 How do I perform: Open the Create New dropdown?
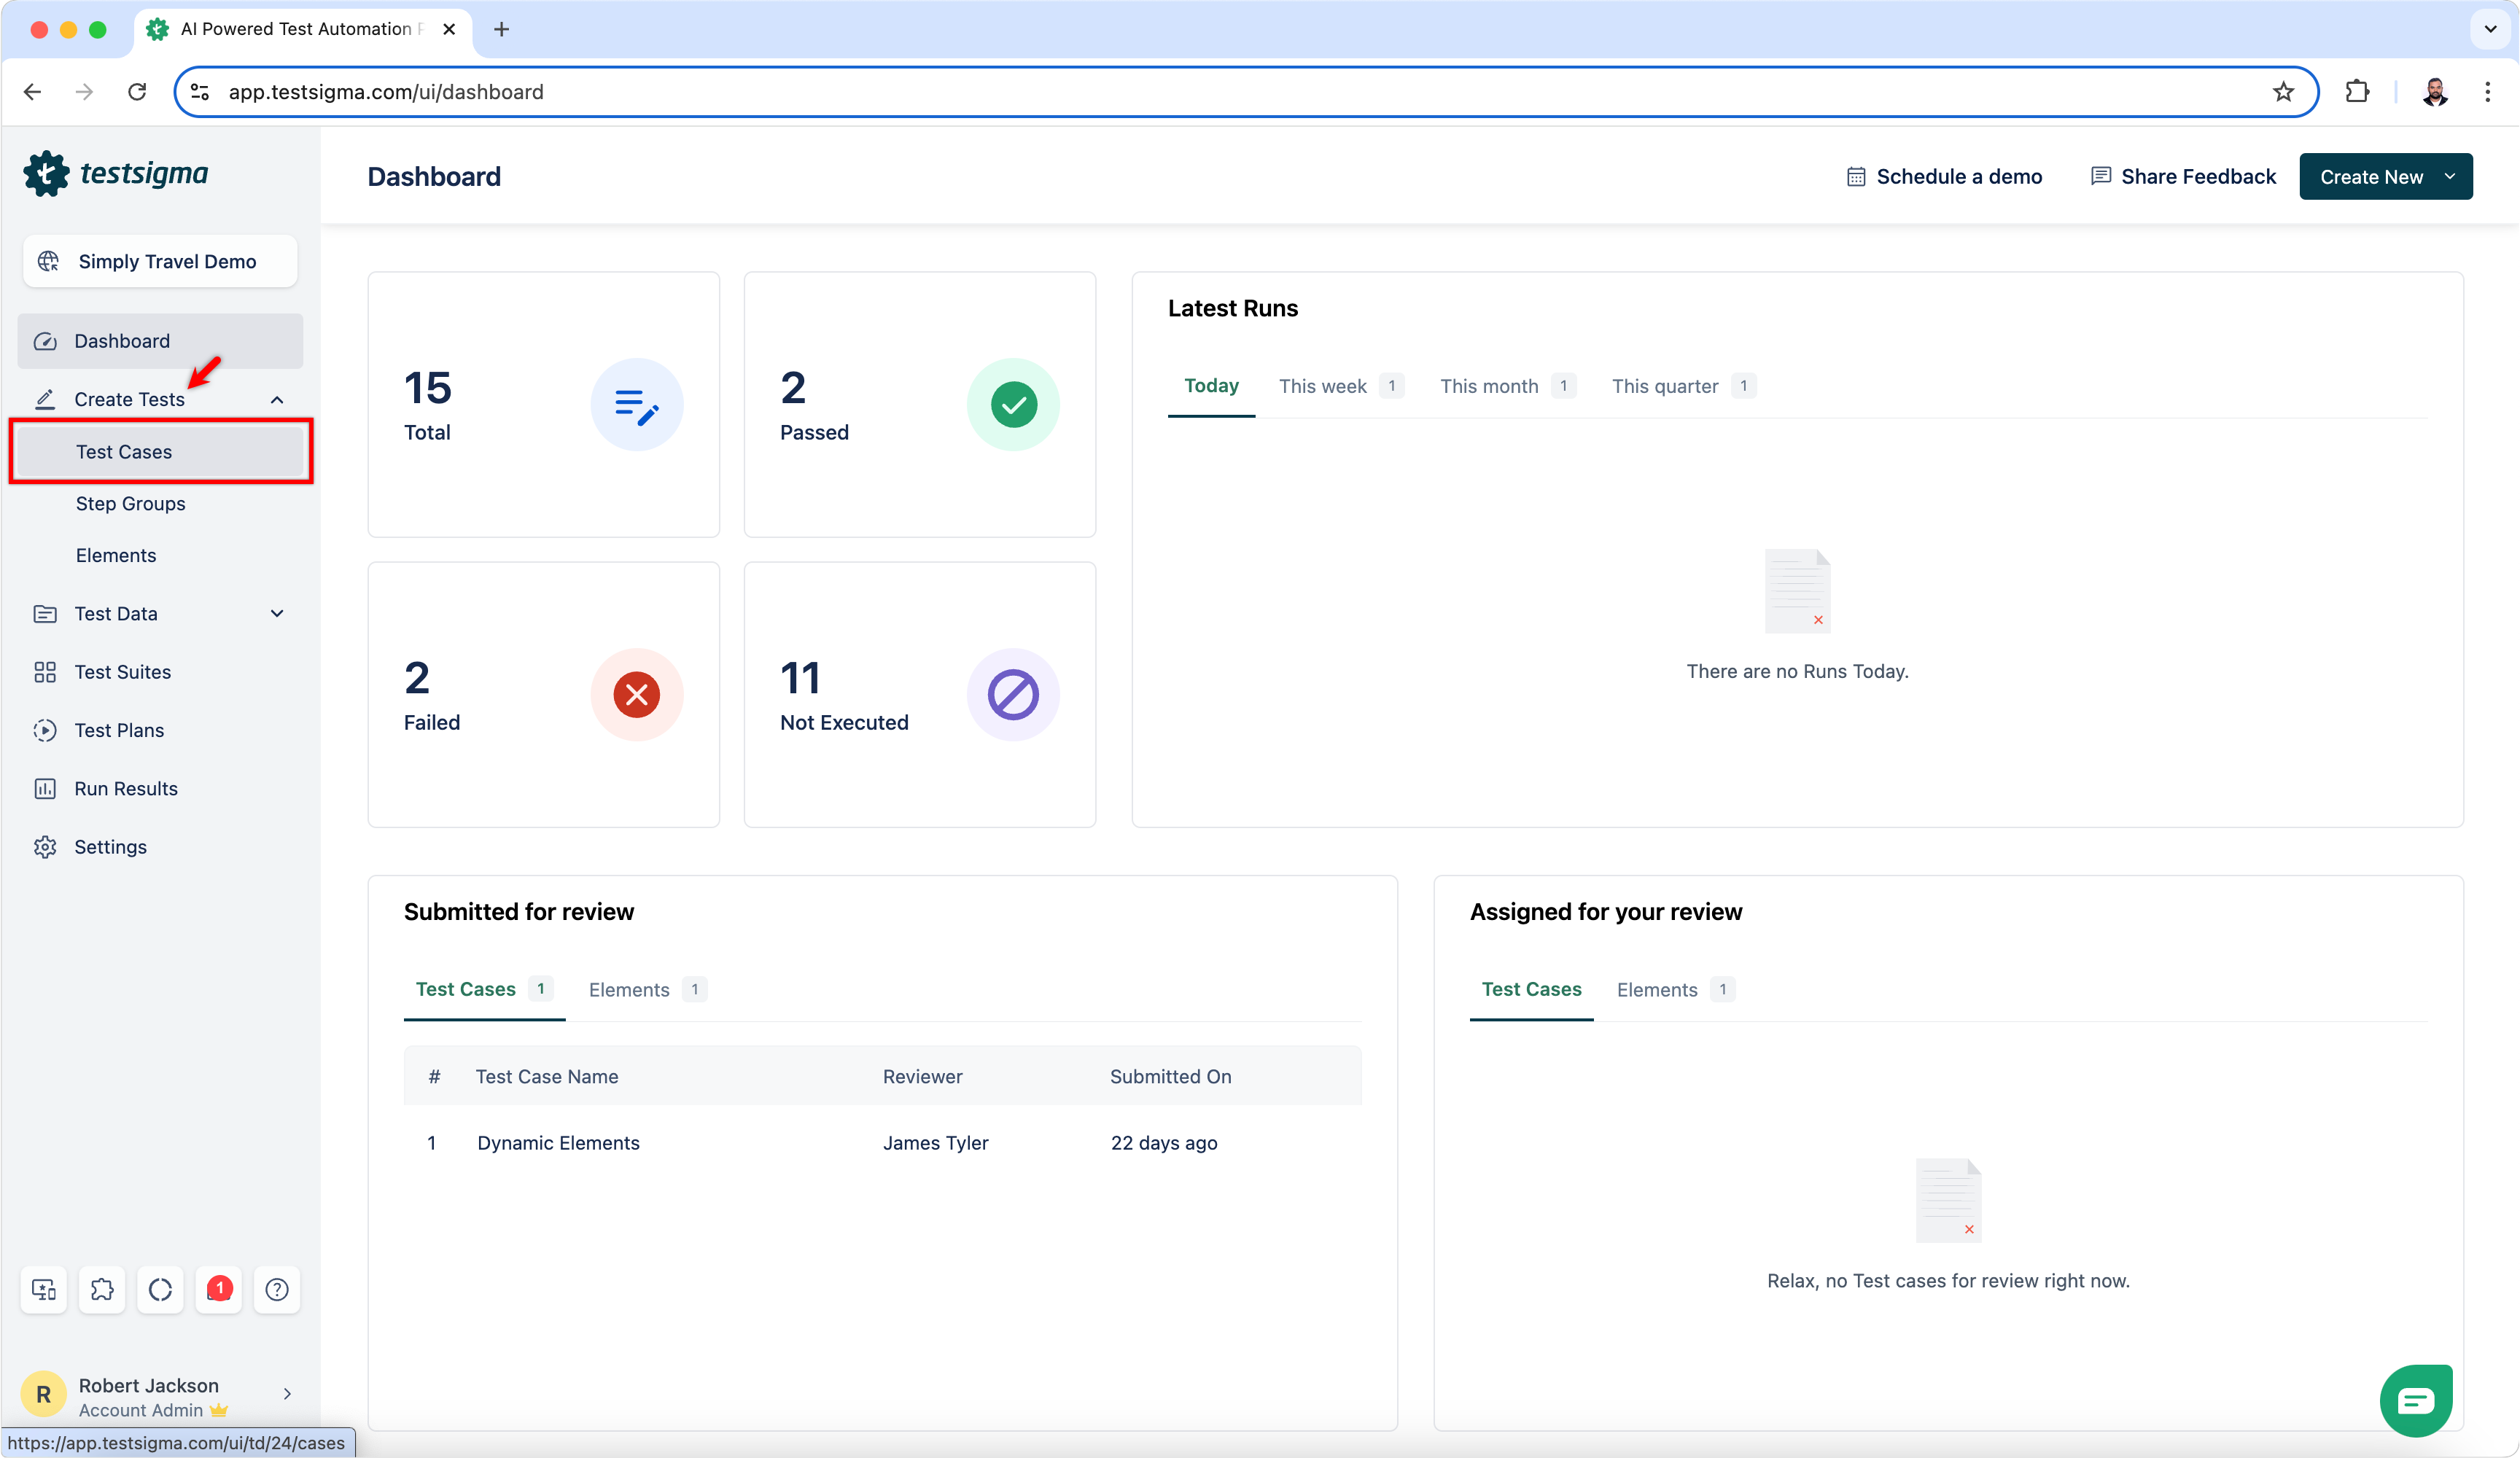coord(2385,177)
